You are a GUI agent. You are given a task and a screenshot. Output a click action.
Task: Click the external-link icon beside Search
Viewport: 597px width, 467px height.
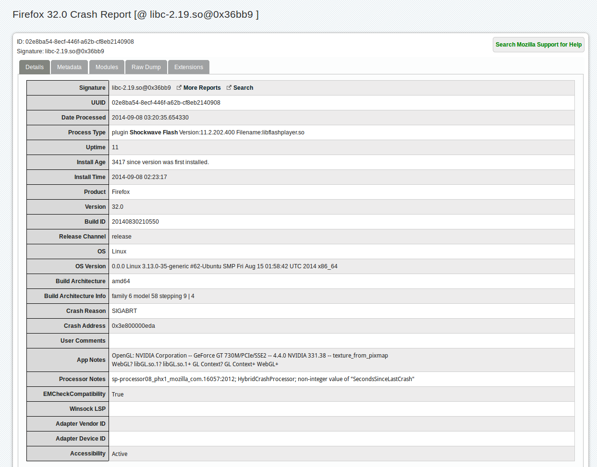tap(229, 88)
